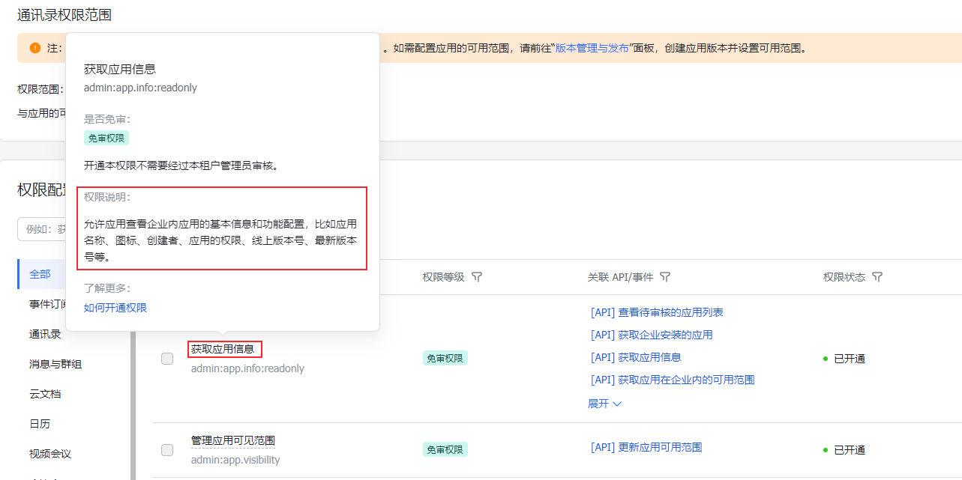This screenshot has height=480, width=962.
Task: Click the sidebar vertical scrollbar
Action: 133,404
